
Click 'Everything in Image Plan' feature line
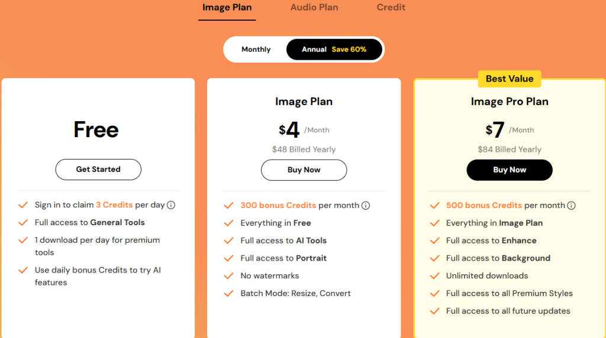pos(494,223)
